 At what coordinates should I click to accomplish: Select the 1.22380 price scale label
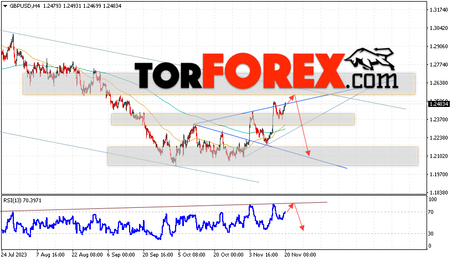click(439, 137)
